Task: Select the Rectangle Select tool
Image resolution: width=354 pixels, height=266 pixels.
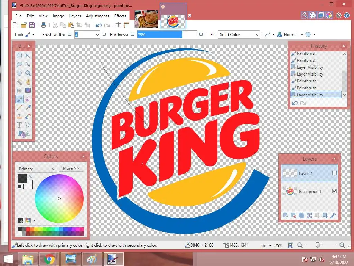Action: 19,55
